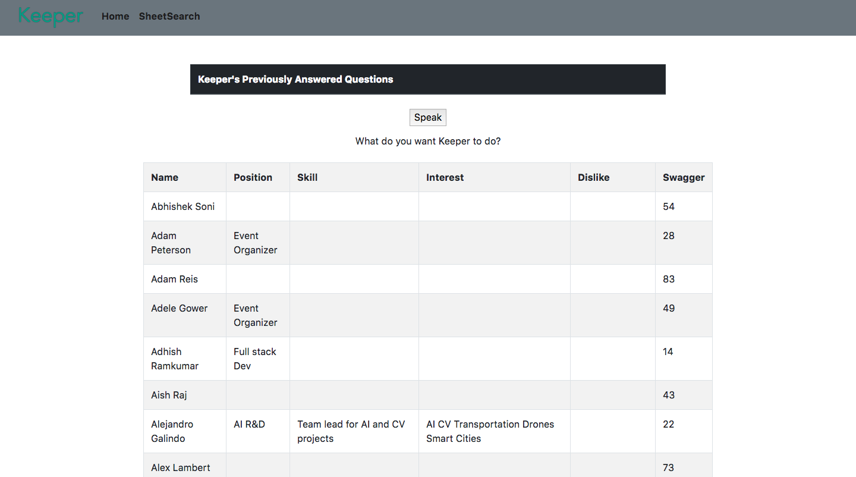The height and width of the screenshot is (477, 856).
Task: Select Keeper's Previously Answered Questions header
Action: click(x=428, y=79)
